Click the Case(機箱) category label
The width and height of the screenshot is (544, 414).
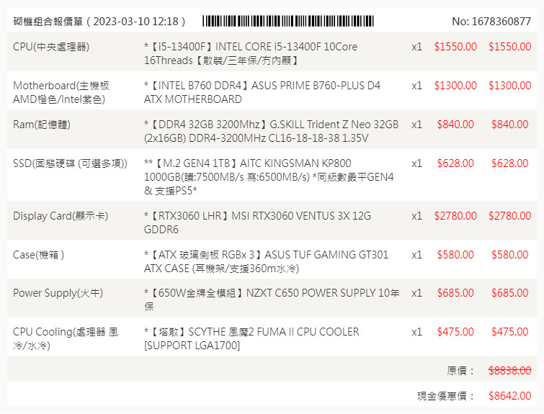point(39,254)
